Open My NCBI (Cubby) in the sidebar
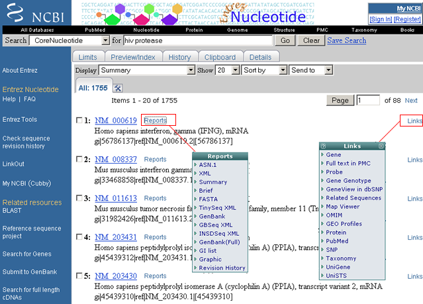The width and height of the screenshot is (423, 304). [x=26, y=183]
